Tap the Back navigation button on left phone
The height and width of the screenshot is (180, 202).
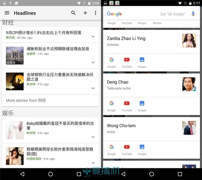click(x=22, y=174)
